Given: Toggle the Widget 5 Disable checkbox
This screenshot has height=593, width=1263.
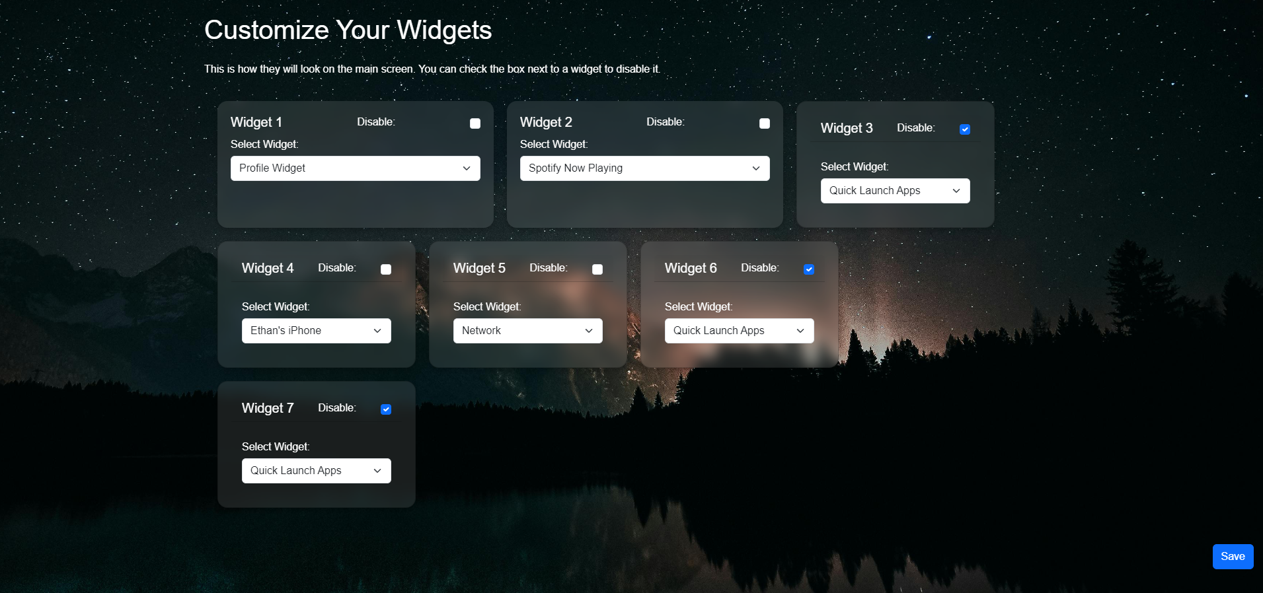Looking at the screenshot, I should point(597,269).
